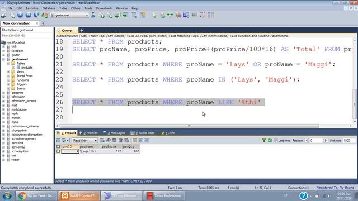Collapse the Tables folder node

9,63
